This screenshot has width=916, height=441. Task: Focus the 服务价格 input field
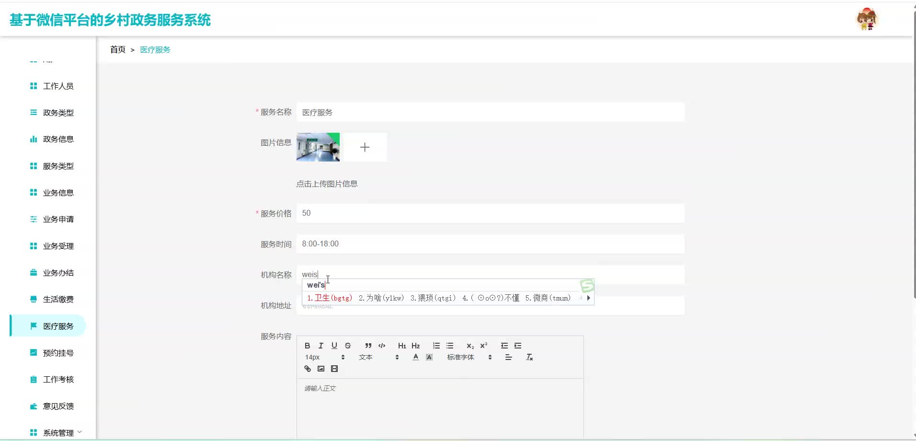point(490,213)
